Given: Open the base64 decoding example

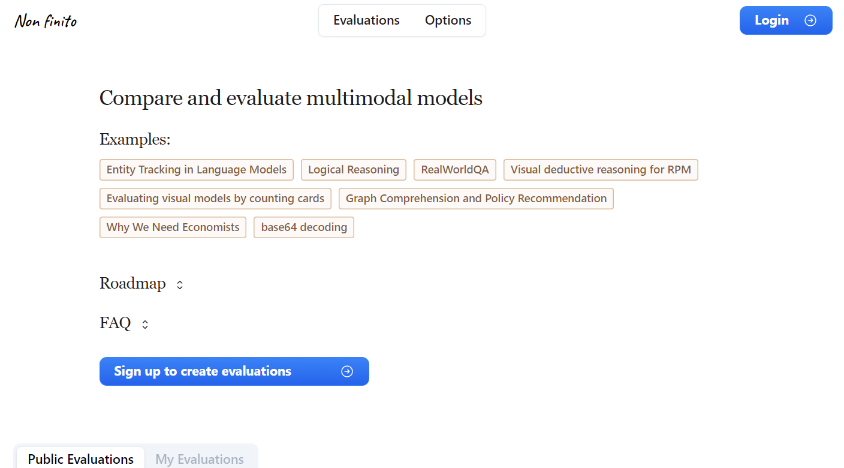Looking at the screenshot, I should pyautogui.click(x=303, y=227).
